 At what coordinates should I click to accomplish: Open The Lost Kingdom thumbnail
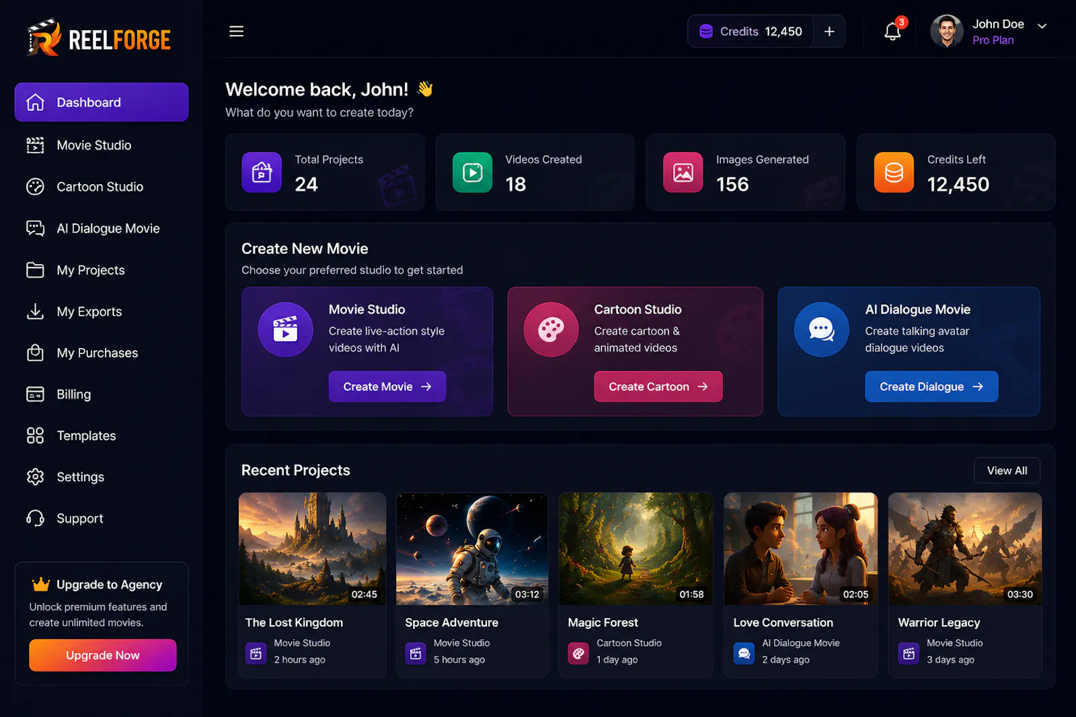click(x=313, y=549)
